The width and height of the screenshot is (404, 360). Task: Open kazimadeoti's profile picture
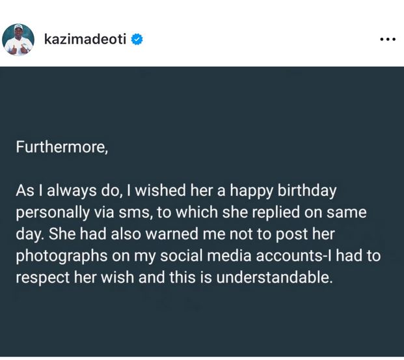tap(18, 40)
